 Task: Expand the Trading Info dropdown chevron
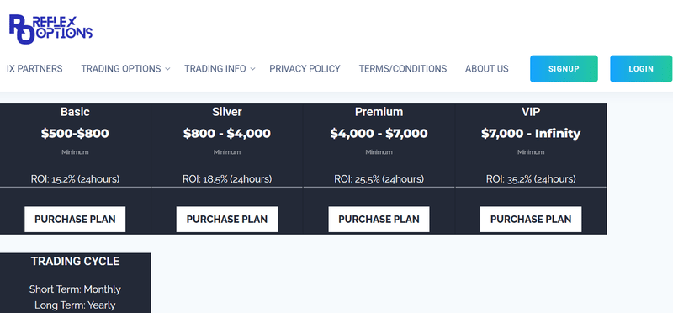pyautogui.click(x=253, y=69)
